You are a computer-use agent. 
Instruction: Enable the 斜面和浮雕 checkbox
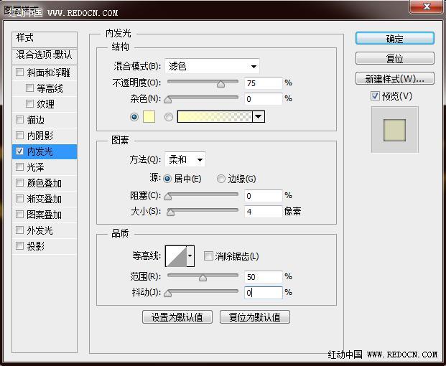pos(19,72)
